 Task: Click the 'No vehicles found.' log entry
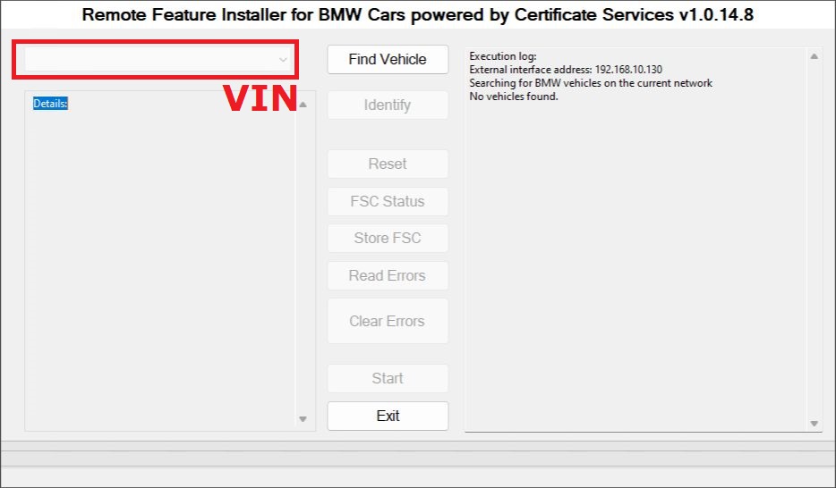pos(514,97)
